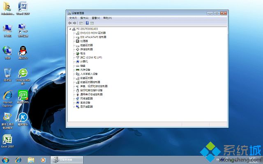Select the 回收站 recycle bin desktop icon
Screen dimensions: 263x164
tap(7, 75)
